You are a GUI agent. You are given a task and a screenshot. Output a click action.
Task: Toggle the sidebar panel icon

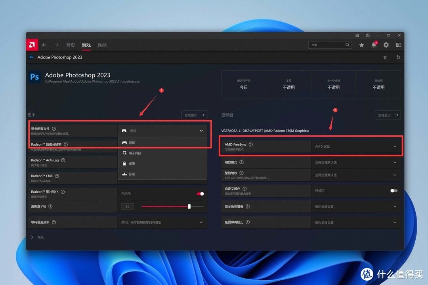click(399, 45)
